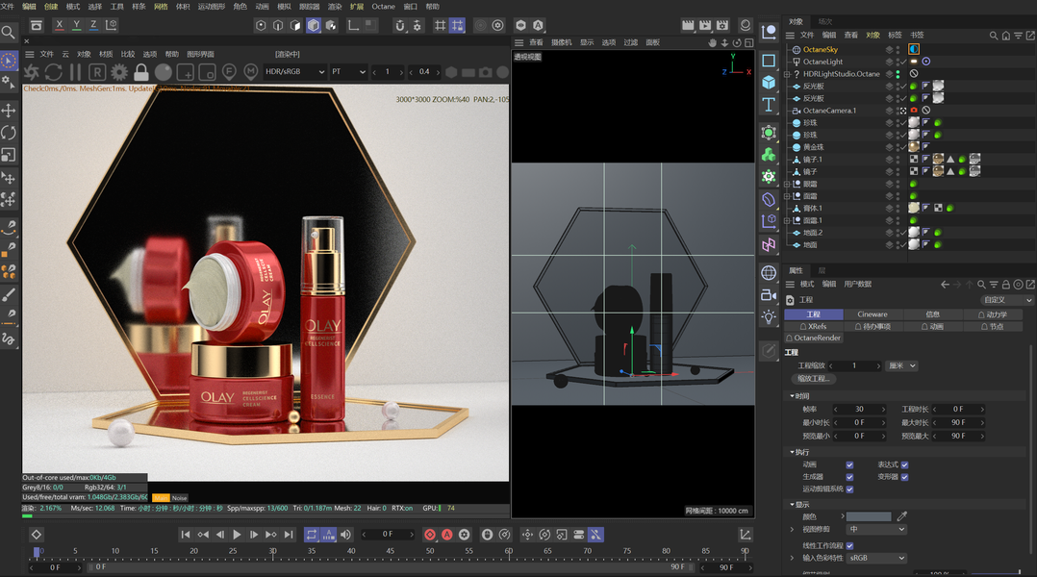Uncheck the 线性工作流程 checkbox
The image size is (1037, 577).
[x=849, y=546]
